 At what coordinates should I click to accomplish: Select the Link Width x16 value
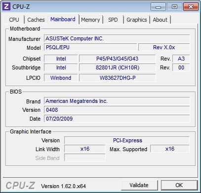(x=85, y=149)
